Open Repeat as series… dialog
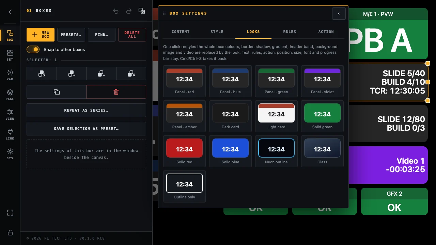Viewport: 436px width, 245px height. pyautogui.click(x=86, y=110)
